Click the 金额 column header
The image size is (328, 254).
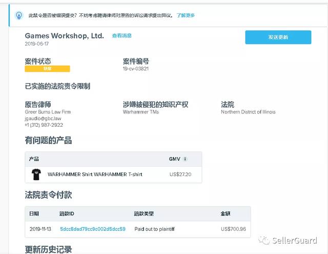coord(225,213)
